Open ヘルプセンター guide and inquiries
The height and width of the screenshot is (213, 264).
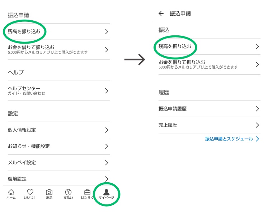59,91
